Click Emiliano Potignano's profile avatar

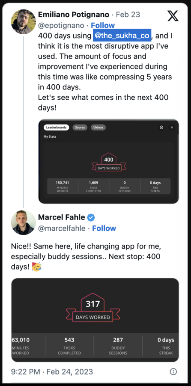pos(24,22)
